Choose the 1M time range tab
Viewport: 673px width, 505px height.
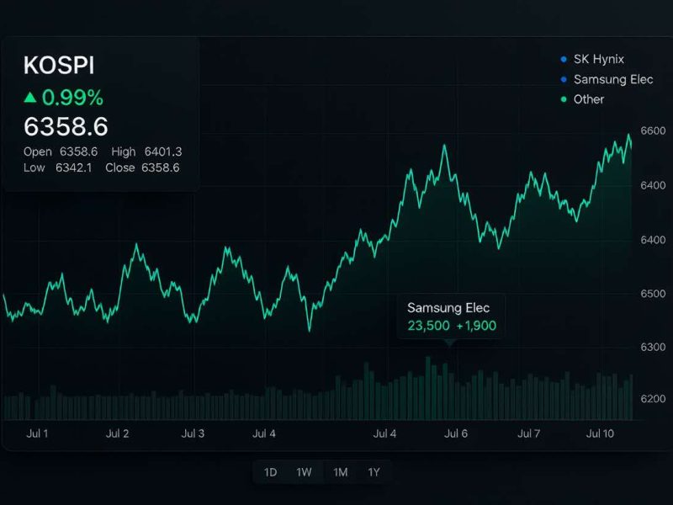click(341, 472)
